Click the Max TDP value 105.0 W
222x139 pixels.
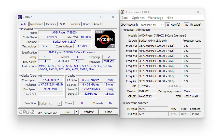point(86,37)
